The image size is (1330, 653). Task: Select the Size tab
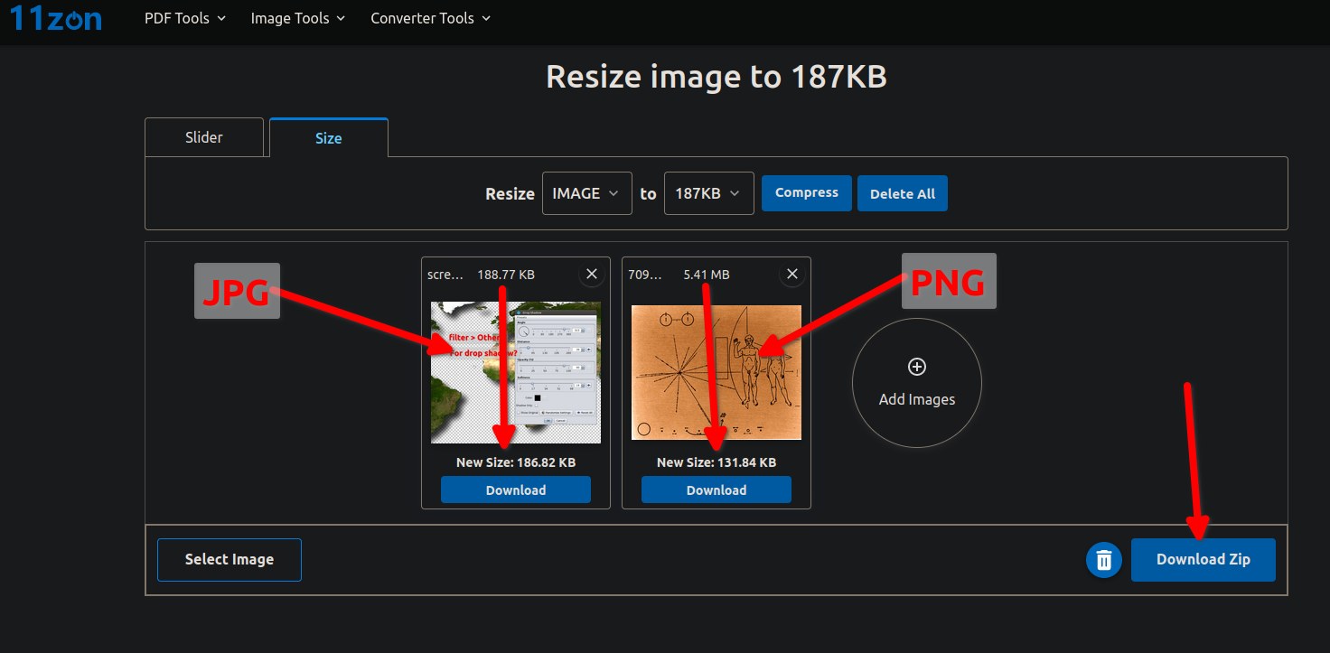click(329, 138)
